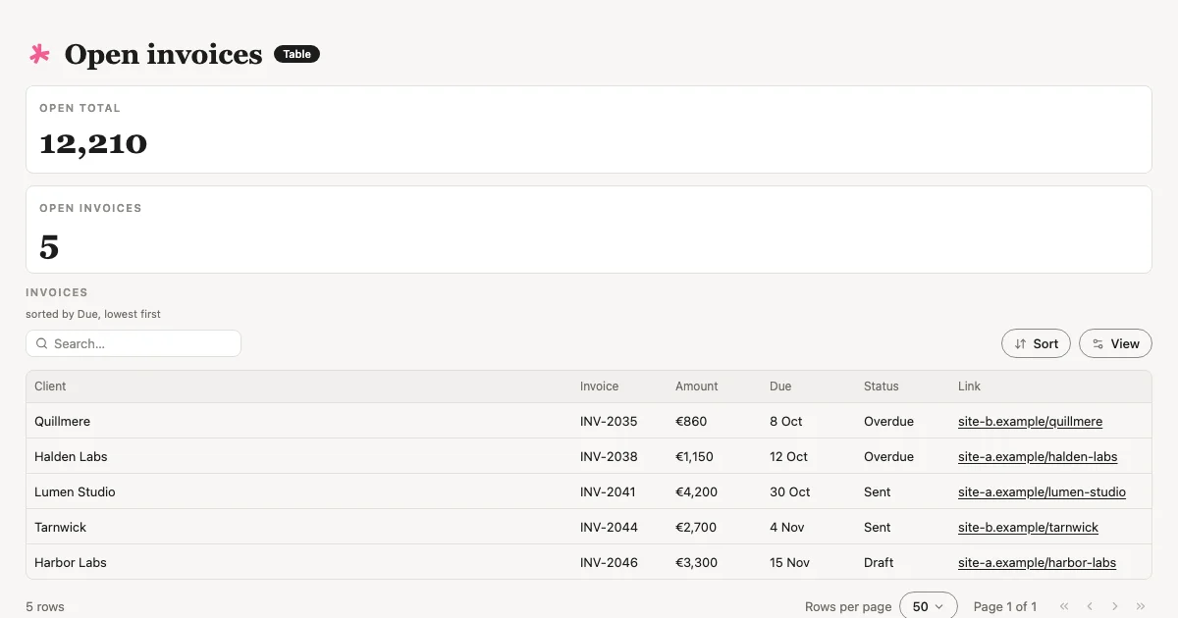Image resolution: width=1178 pixels, height=618 pixels.
Task: Click the 'Page 1 of 1' indicator
Action: (x=1005, y=606)
